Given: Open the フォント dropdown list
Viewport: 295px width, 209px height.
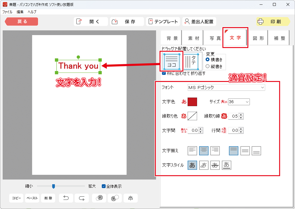Looking at the screenshot, I should pyautogui.click(x=226, y=88).
